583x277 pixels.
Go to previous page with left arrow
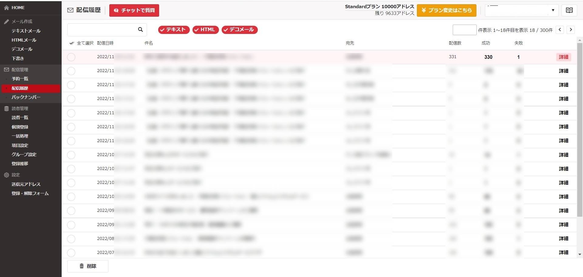pyautogui.click(x=560, y=29)
